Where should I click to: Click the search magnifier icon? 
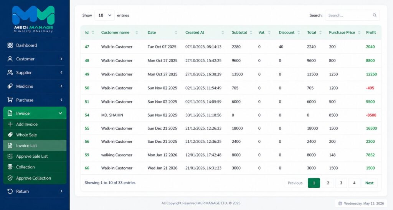click(375, 15)
